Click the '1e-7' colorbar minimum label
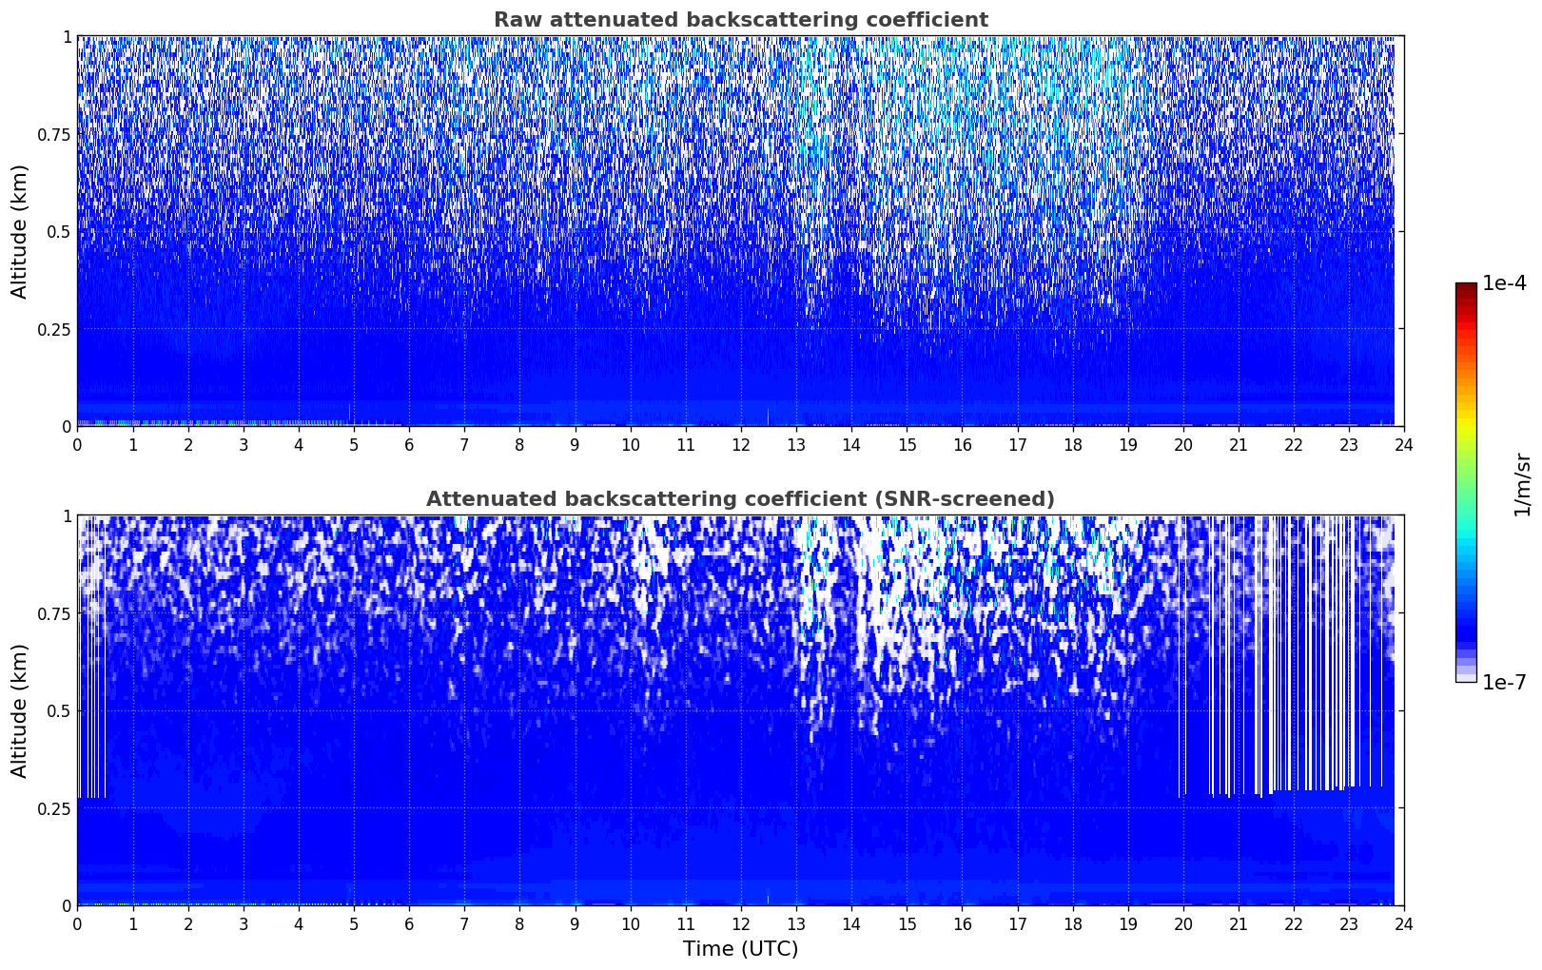 point(1504,683)
